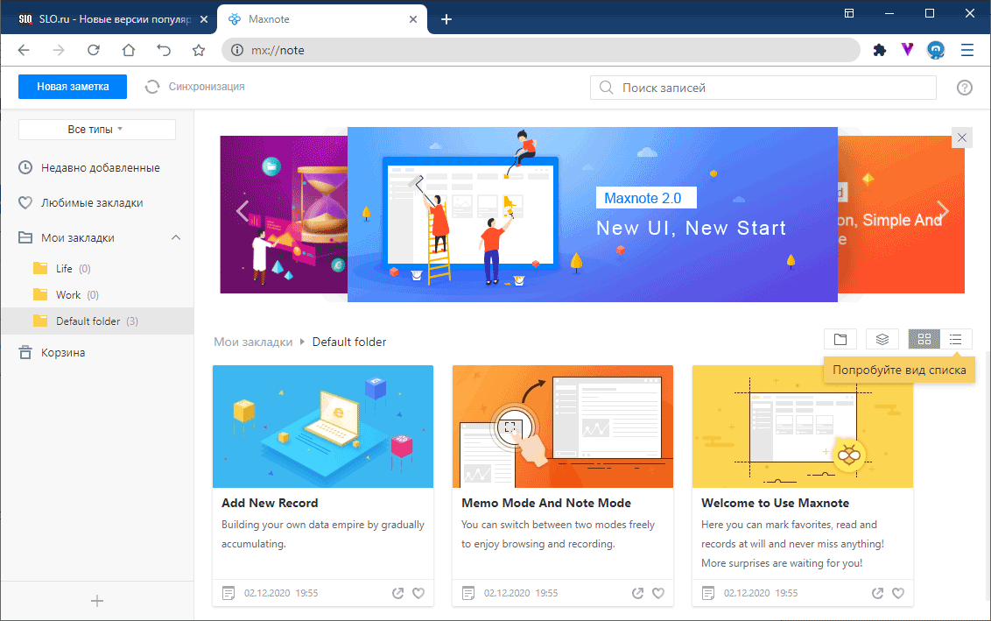Switch to grid view
991x621 pixels.
tap(924, 340)
